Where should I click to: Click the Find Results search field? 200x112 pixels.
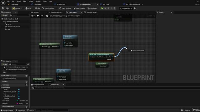115,88
